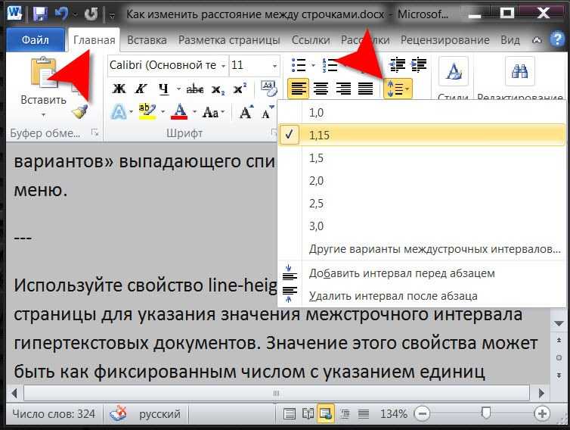Center the text
This screenshot has height=430, width=570.
(321, 89)
